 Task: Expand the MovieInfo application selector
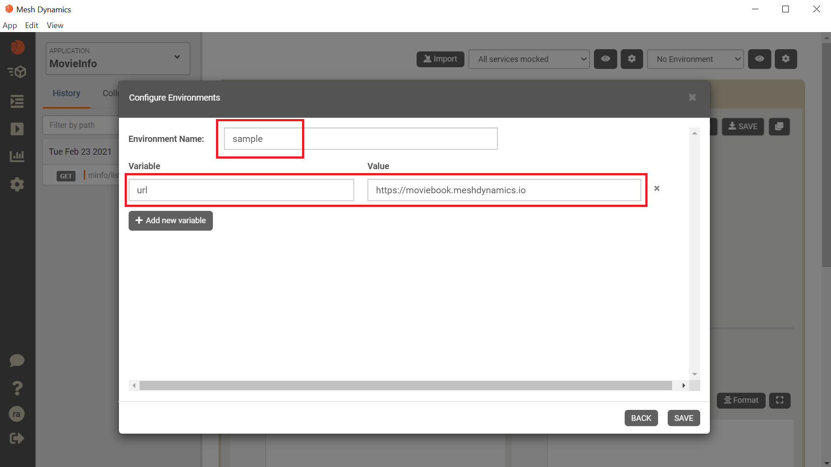(118, 58)
